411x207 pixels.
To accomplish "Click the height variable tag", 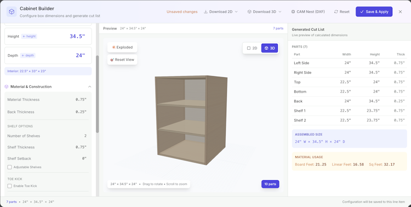I will click(x=29, y=37).
